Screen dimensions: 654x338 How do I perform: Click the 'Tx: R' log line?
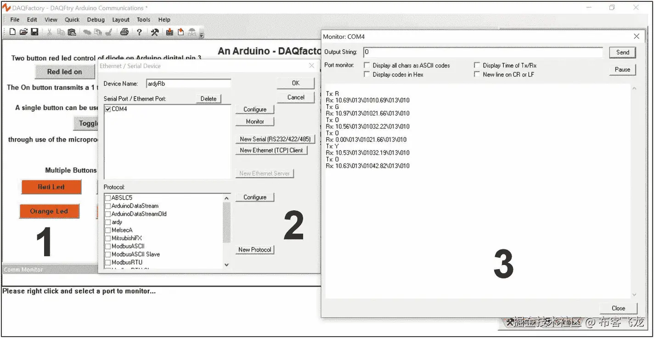(x=333, y=94)
